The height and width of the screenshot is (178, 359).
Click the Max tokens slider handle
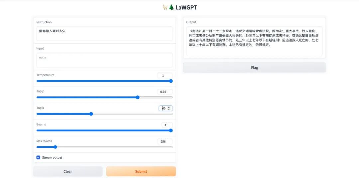(55, 147)
